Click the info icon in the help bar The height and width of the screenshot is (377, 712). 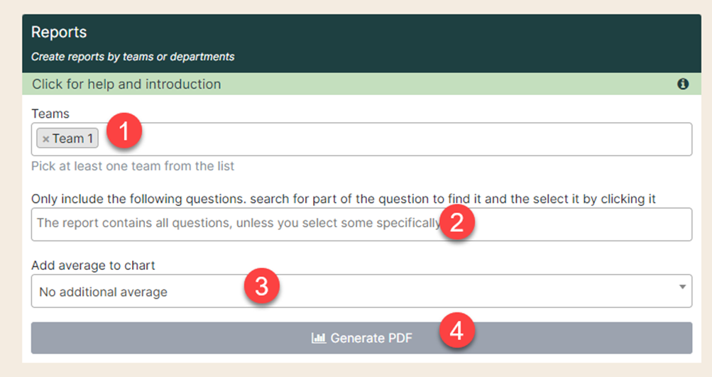coord(683,84)
